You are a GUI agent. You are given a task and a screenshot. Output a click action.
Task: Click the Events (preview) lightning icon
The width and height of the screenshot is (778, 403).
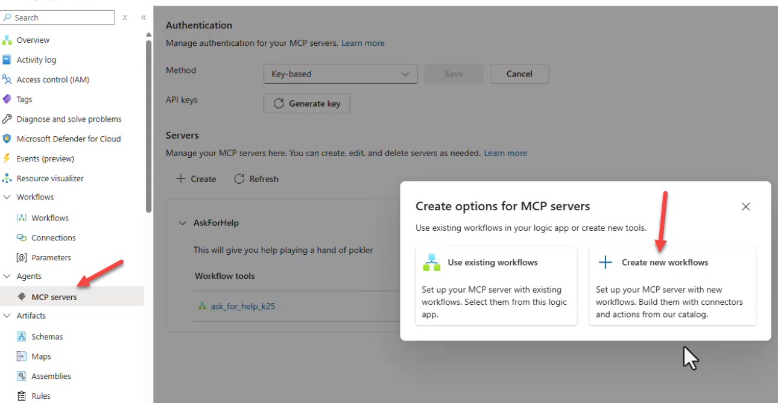7,158
